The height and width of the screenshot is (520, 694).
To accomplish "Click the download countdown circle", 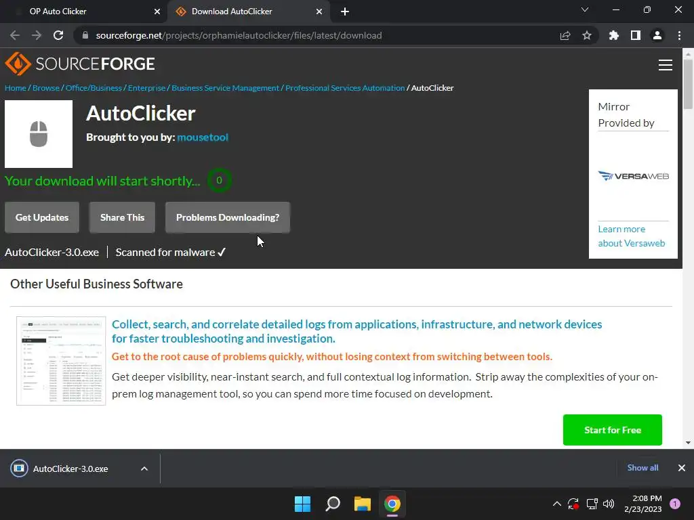I will click(x=219, y=180).
